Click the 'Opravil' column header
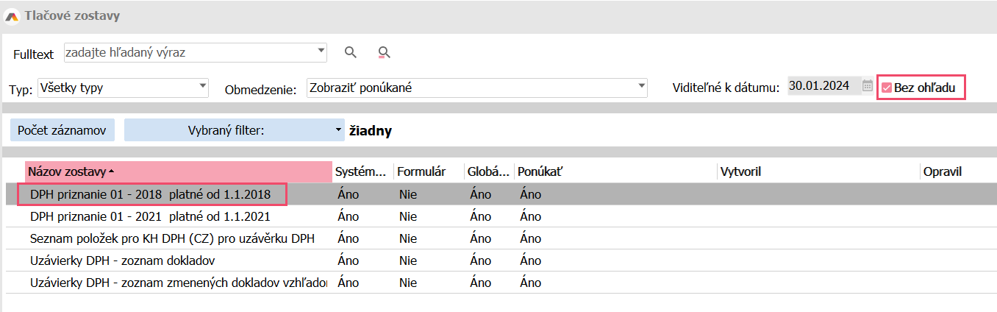 (x=943, y=171)
